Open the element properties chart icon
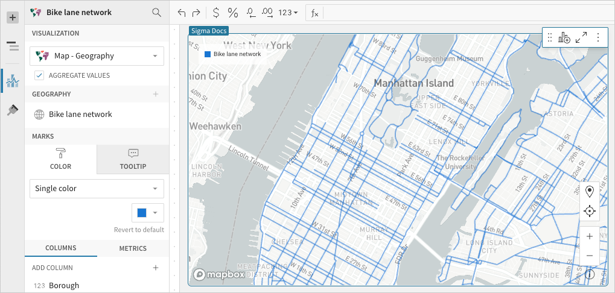 tap(13, 81)
